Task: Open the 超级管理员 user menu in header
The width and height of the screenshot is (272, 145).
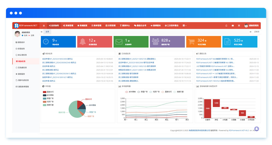Action: [251, 25]
